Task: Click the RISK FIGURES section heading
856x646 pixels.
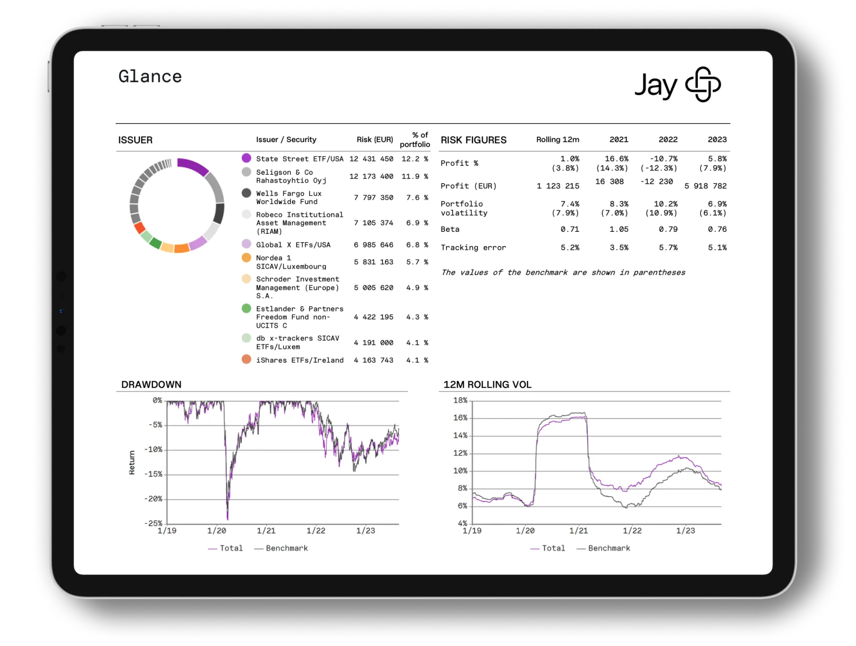Action: 473,140
